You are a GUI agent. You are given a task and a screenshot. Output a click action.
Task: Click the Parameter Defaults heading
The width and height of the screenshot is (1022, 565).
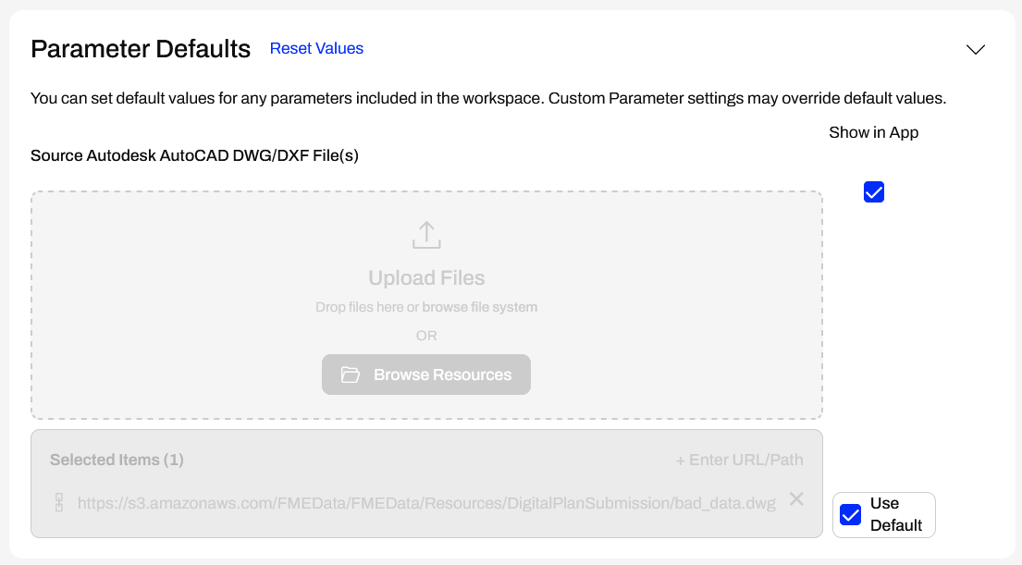(x=141, y=49)
